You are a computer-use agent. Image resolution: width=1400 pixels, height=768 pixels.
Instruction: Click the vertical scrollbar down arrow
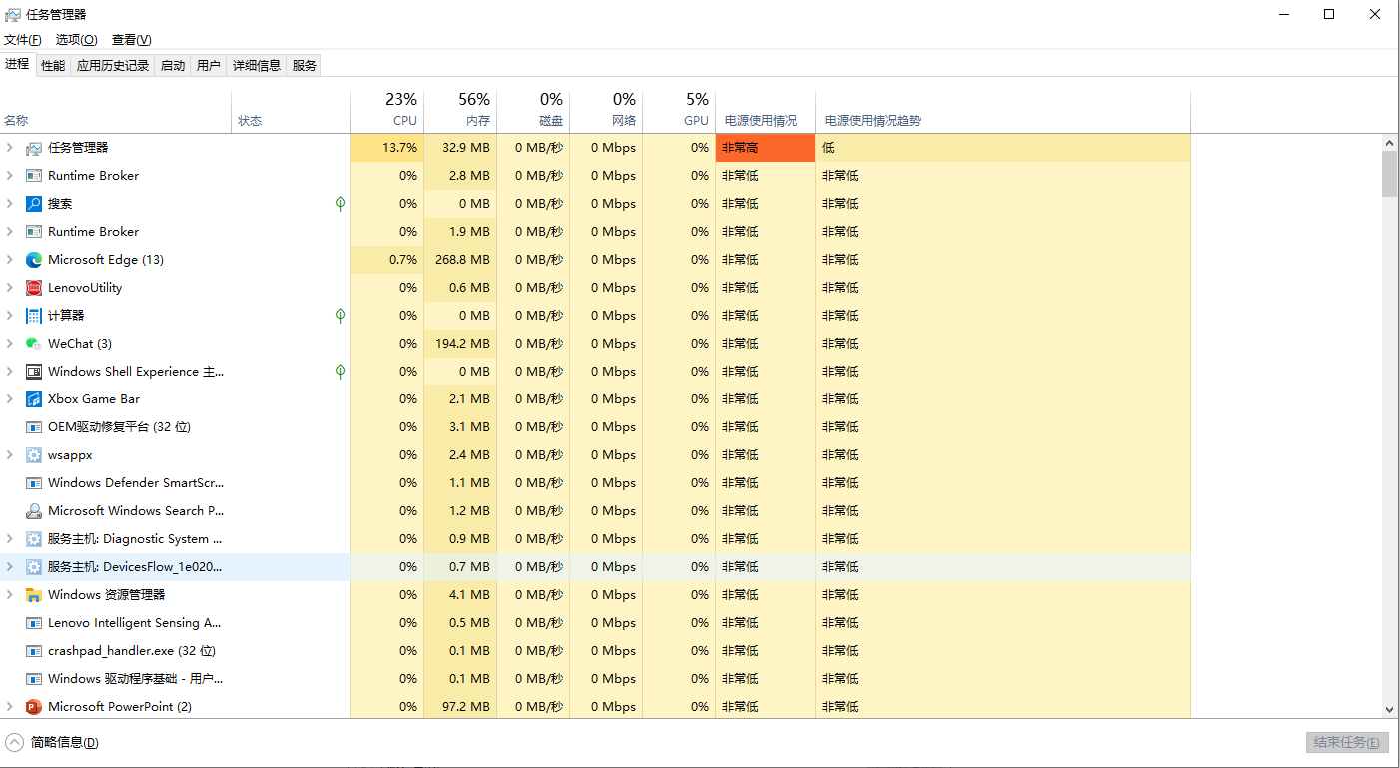click(x=1389, y=709)
